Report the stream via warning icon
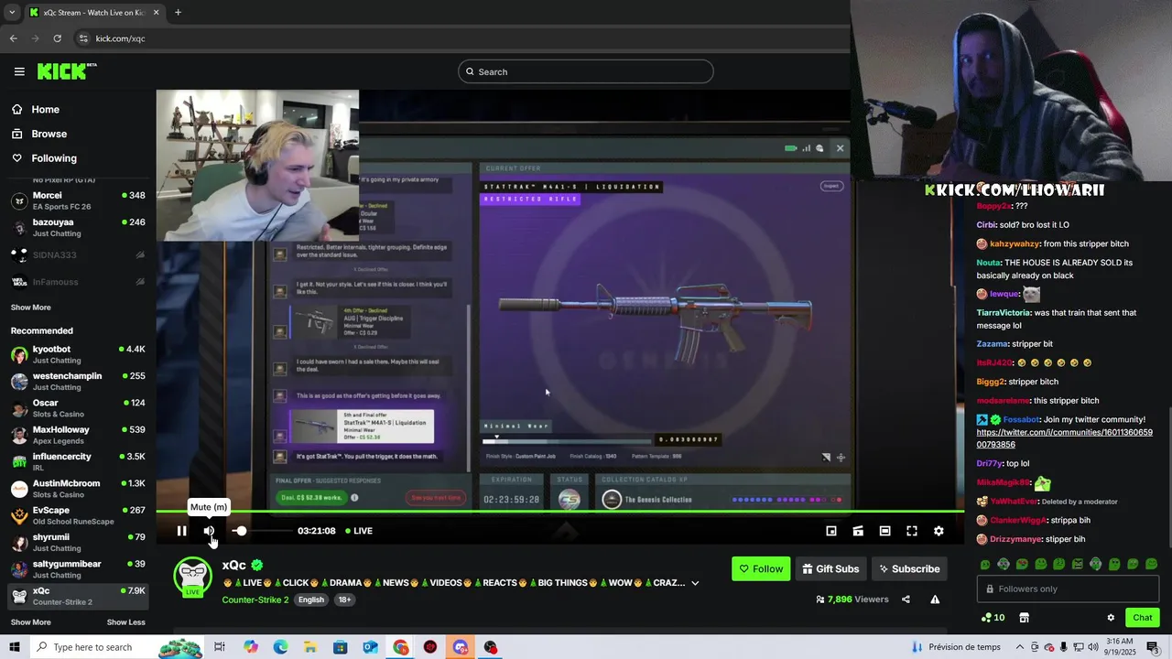The width and height of the screenshot is (1172, 659). [x=935, y=600]
